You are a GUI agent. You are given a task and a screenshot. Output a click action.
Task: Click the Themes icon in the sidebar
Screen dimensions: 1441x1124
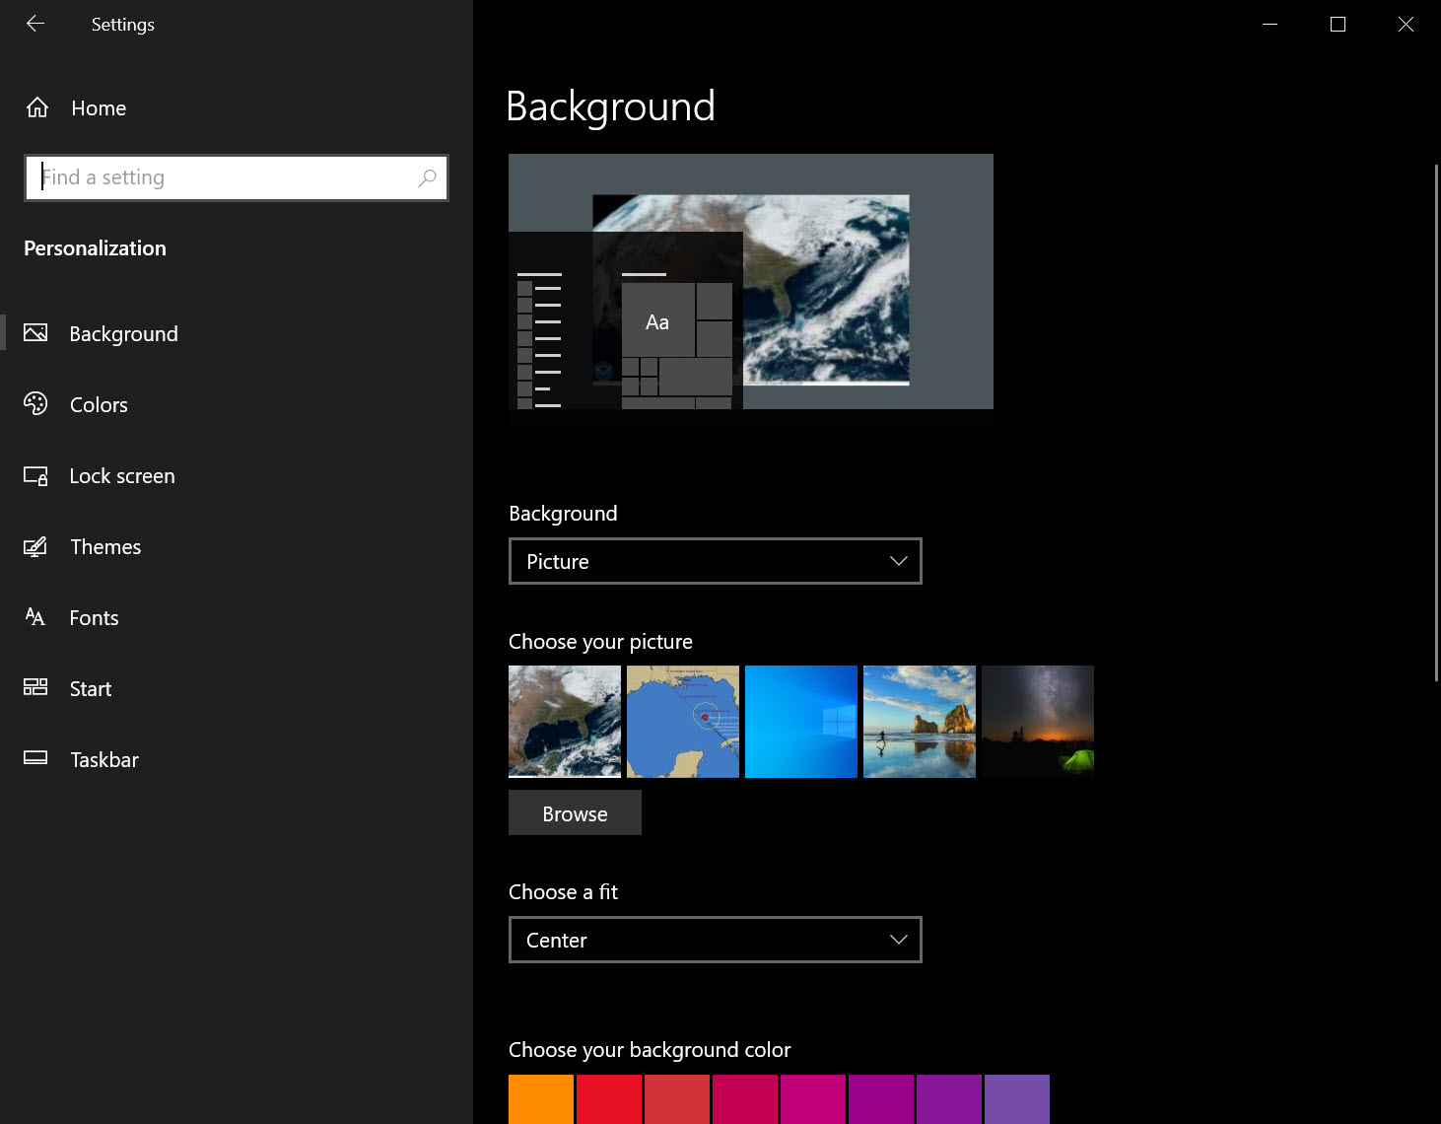pos(35,547)
